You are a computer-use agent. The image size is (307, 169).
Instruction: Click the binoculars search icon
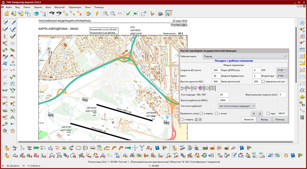click(x=52, y=13)
